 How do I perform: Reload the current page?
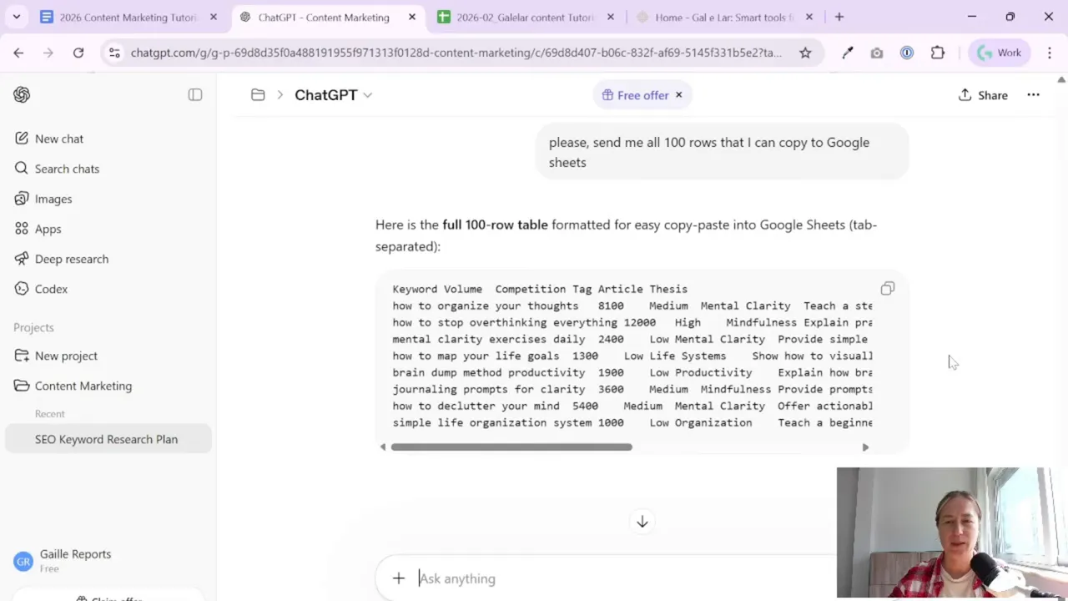tap(78, 53)
